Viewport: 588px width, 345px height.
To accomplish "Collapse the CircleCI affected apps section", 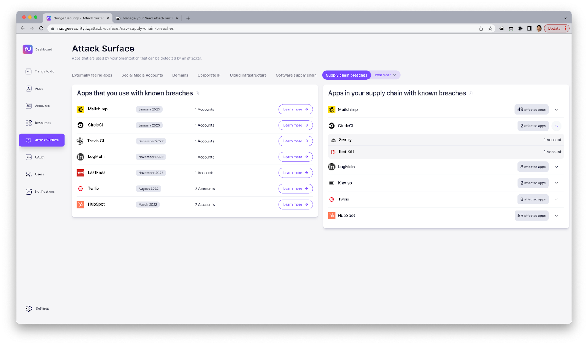I will pos(556,126).
